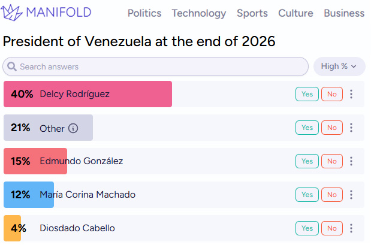
Task: Open the High % sort dropdown
Action: pyautogui.click(x=339, y=66)
